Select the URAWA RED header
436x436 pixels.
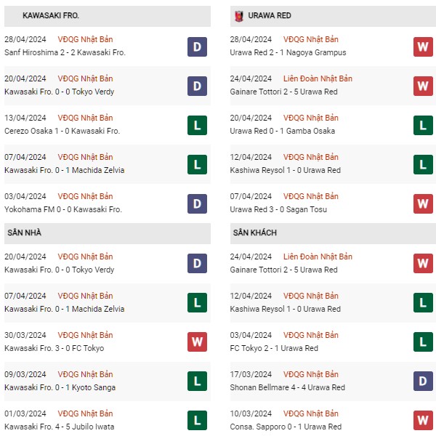(x=333, y=16)
